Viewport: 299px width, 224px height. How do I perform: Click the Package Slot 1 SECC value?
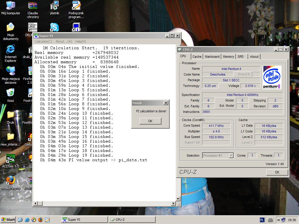coord(231,80)
